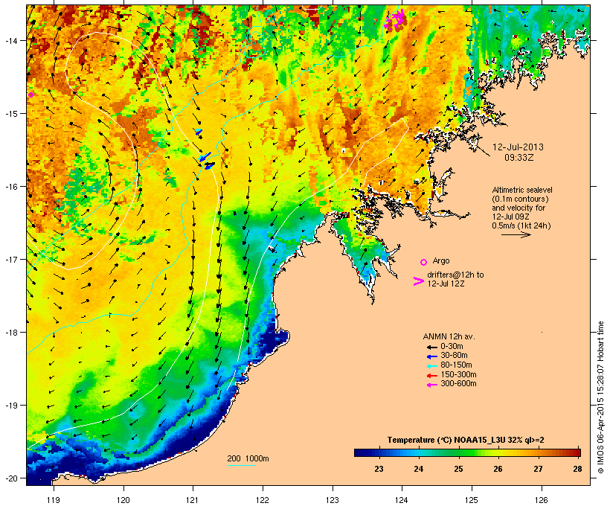Screen dimensions: 610x506
Task: Click the green 25°C section of colorbar
Action: click(459, 452)
